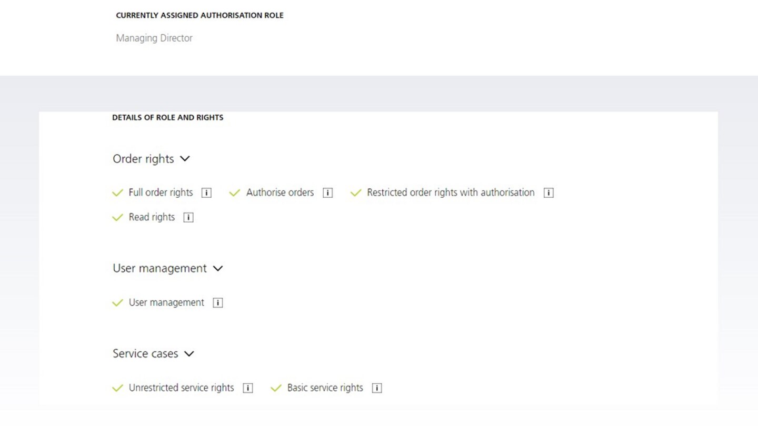Collapse the Service cases section chevron
Viewport: 758px width, 426px height.
[189, 353]
